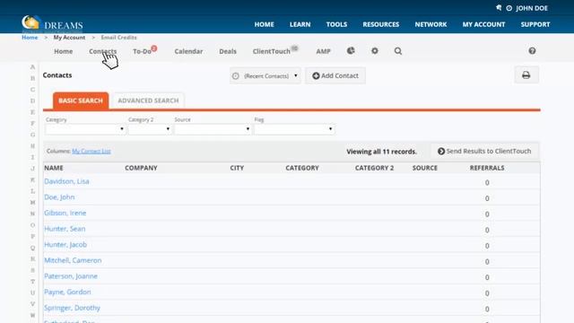
Task: Sort by the CITY column header
Action: [x=237, y=168]
